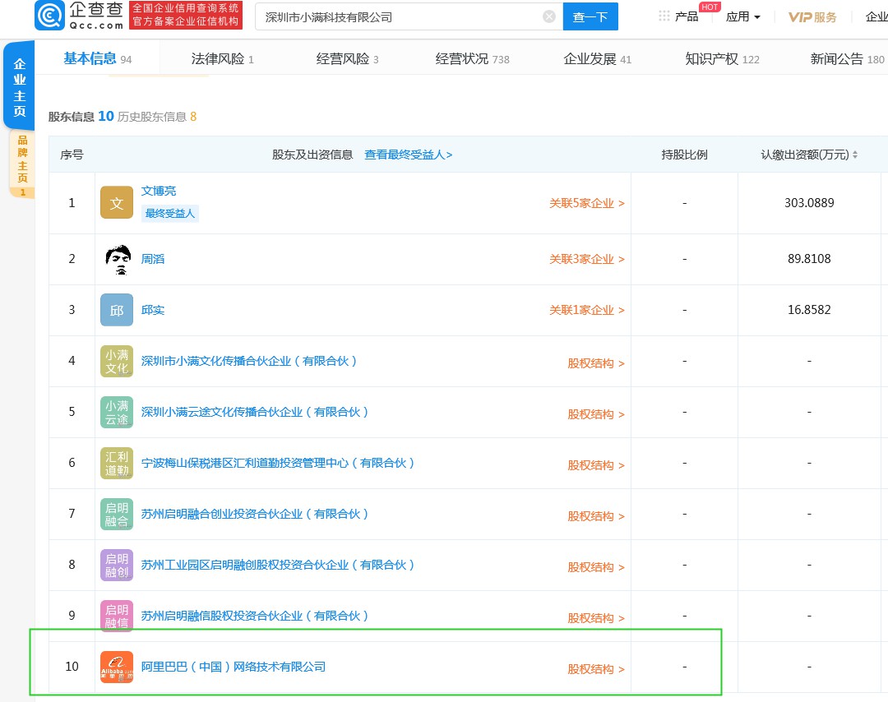888x702 pixels.
Task: Open the 产品 grid menu icon
Action: click(x=664, y=16)
